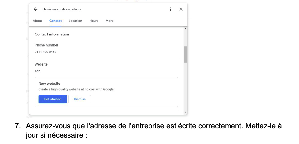Select the Contact tab
The height and width of the screenshot is (144, 299).
click(55, 21)
